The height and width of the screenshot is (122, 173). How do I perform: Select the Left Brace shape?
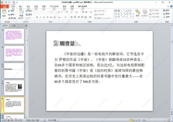point(127,16)
